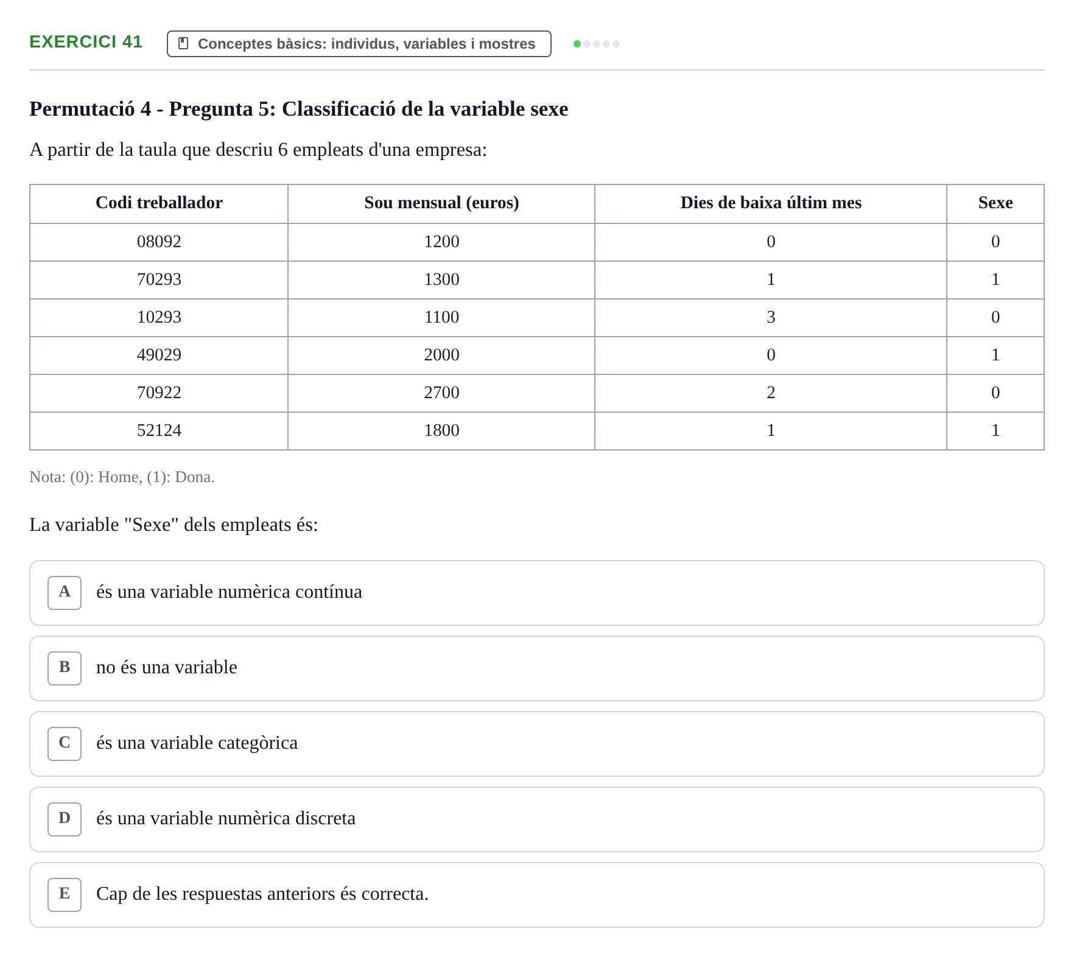Click the 'Sou mensual (euros)' column header
This screenshot has width=1074, height=957.
point(441,203)
